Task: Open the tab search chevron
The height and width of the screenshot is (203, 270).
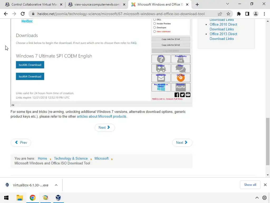Action: [x=228, y=4]
